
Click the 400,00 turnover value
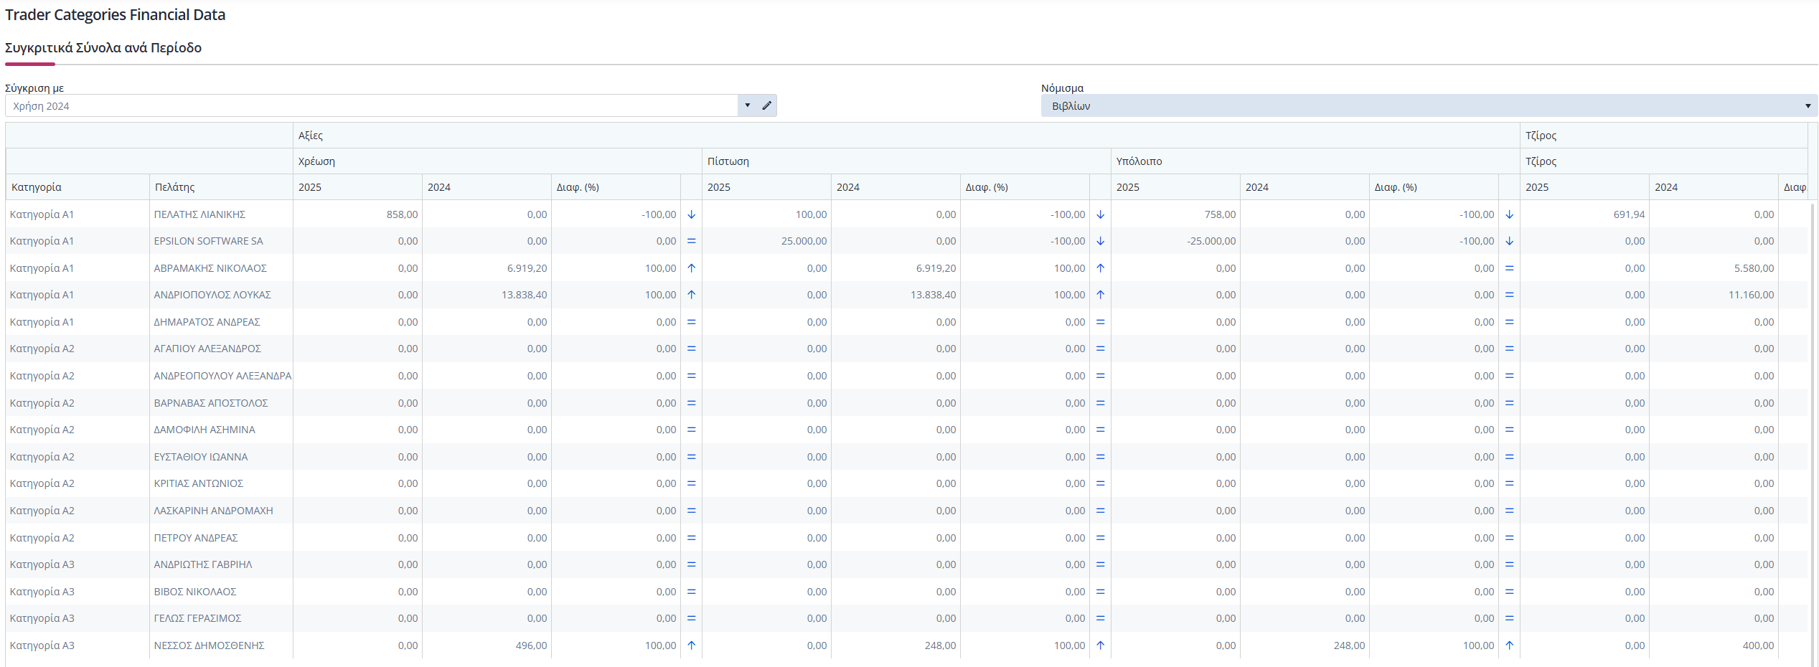[1758, 645]
